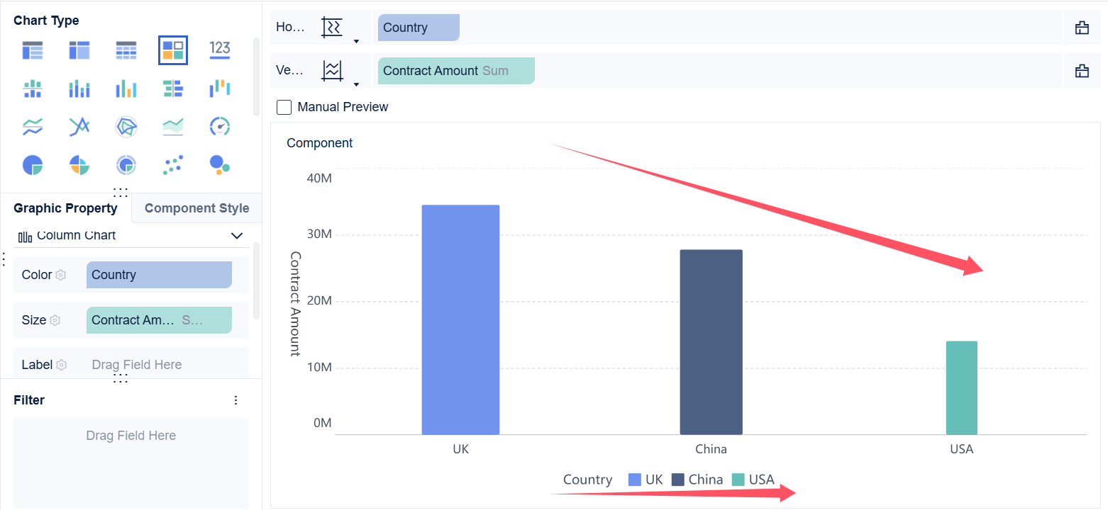Open Label property settings gear

tap(62, 365)
